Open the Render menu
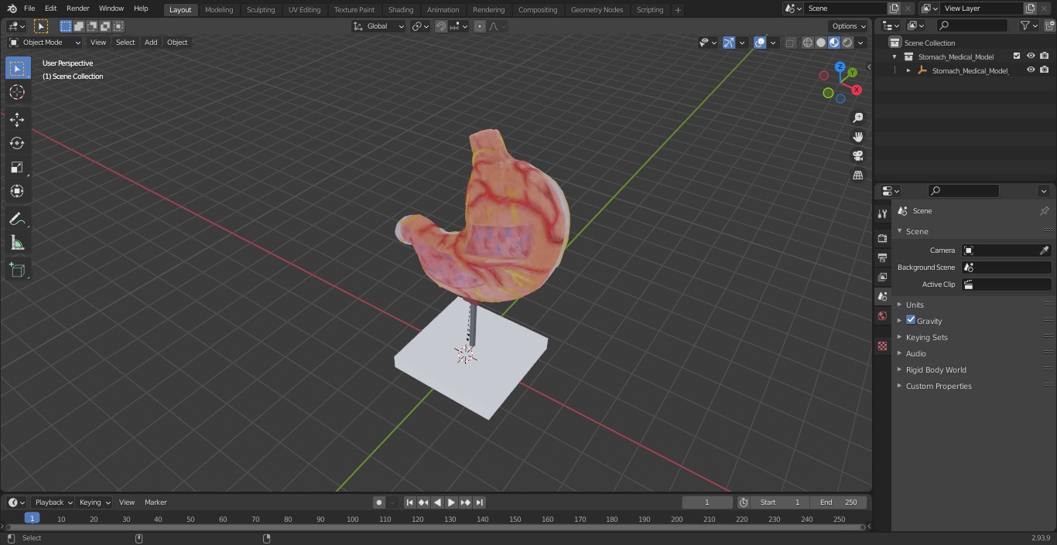1057x545 pixels. (x=77, y=9)
